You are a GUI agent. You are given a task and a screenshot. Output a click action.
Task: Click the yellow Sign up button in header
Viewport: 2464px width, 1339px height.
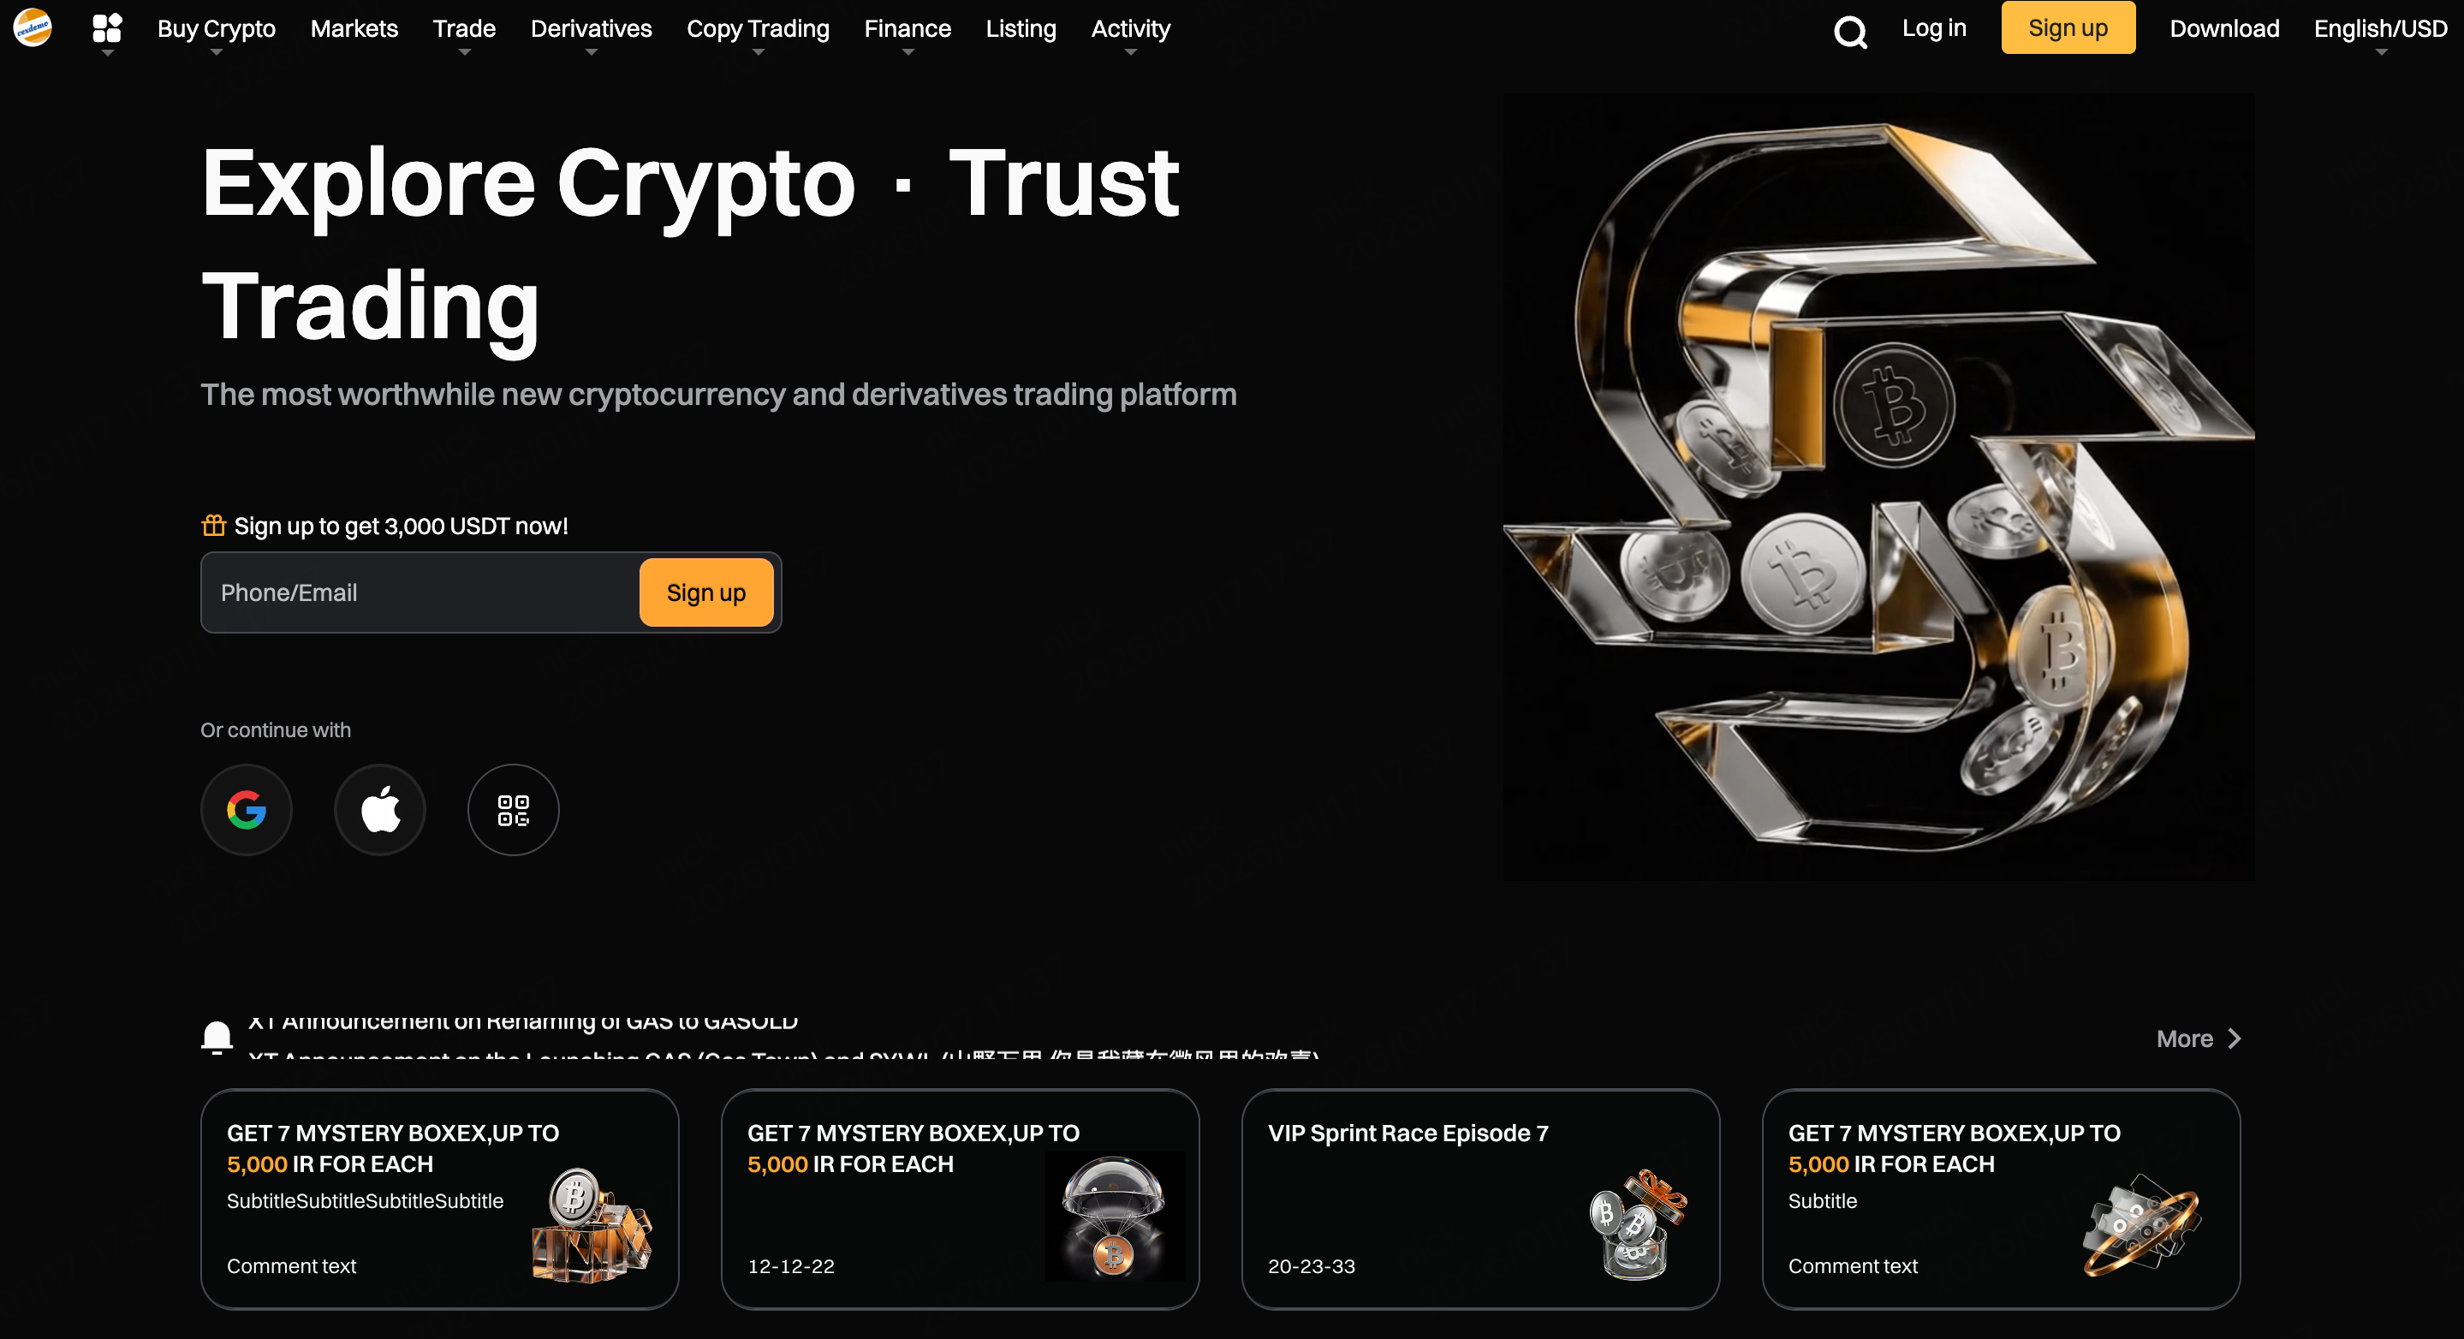tap(2068, 27)
